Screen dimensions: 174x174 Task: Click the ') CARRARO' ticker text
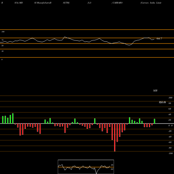pyautogui.click(x=117, y=3)
